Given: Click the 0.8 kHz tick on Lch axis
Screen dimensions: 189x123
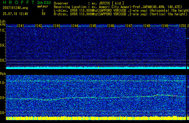Looking at the screenshot, I should click(x=2, y=60).
